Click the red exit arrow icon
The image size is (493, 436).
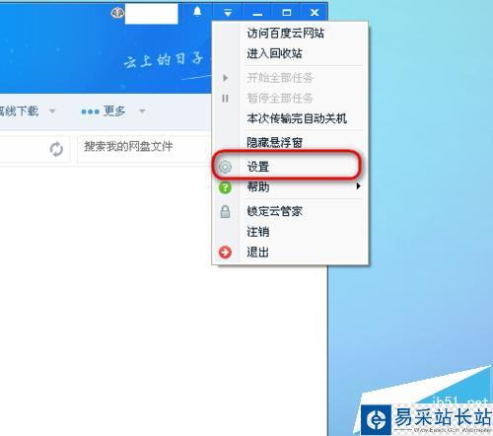(x=225, y=253)
